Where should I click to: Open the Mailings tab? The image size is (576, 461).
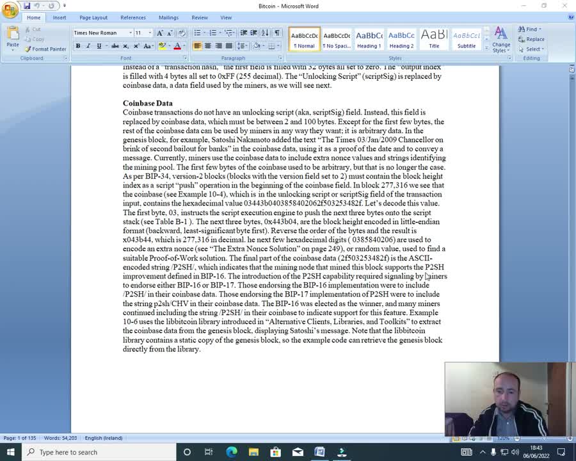pyautogui.click(x=168, y=17)
